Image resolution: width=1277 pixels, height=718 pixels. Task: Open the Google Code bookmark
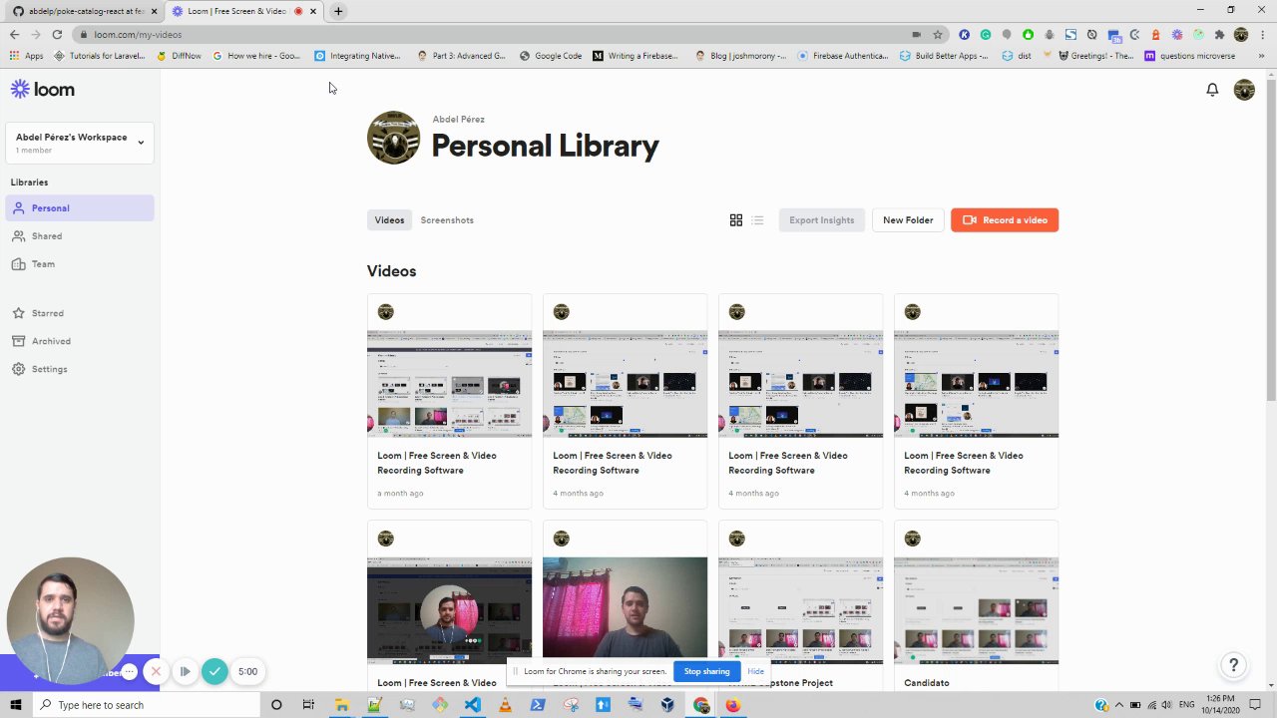tap(551, 56)
